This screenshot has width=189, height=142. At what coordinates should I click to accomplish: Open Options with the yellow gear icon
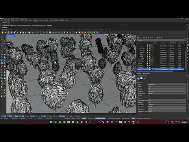[x=88, y=32]
